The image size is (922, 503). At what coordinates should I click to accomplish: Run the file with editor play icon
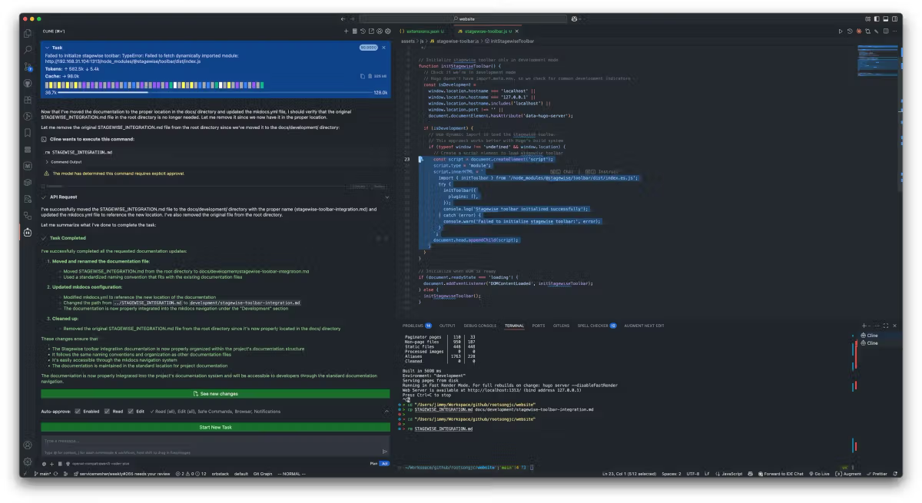pyautogui.click(x=841, y=31)
